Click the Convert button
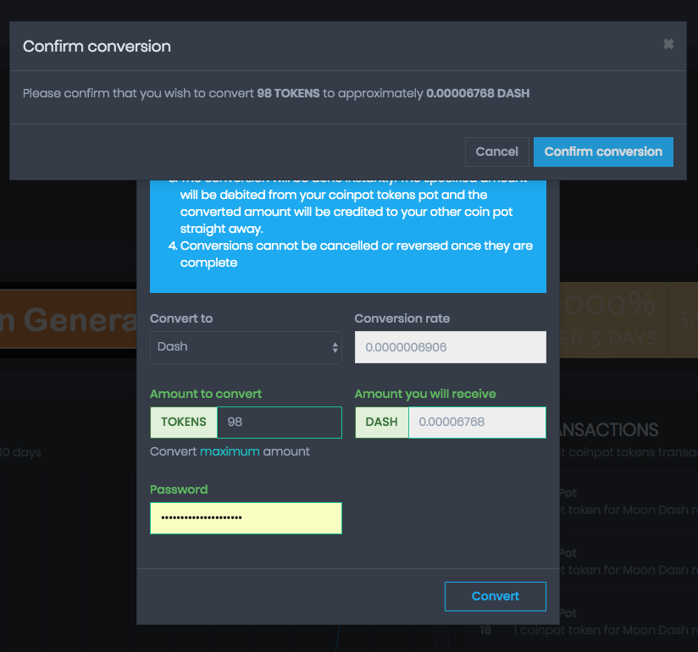The image size is (698, 652). coord(495,596)
